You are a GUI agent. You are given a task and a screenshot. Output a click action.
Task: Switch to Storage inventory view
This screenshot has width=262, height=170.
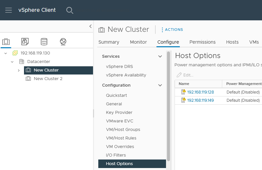pos(44,42)
